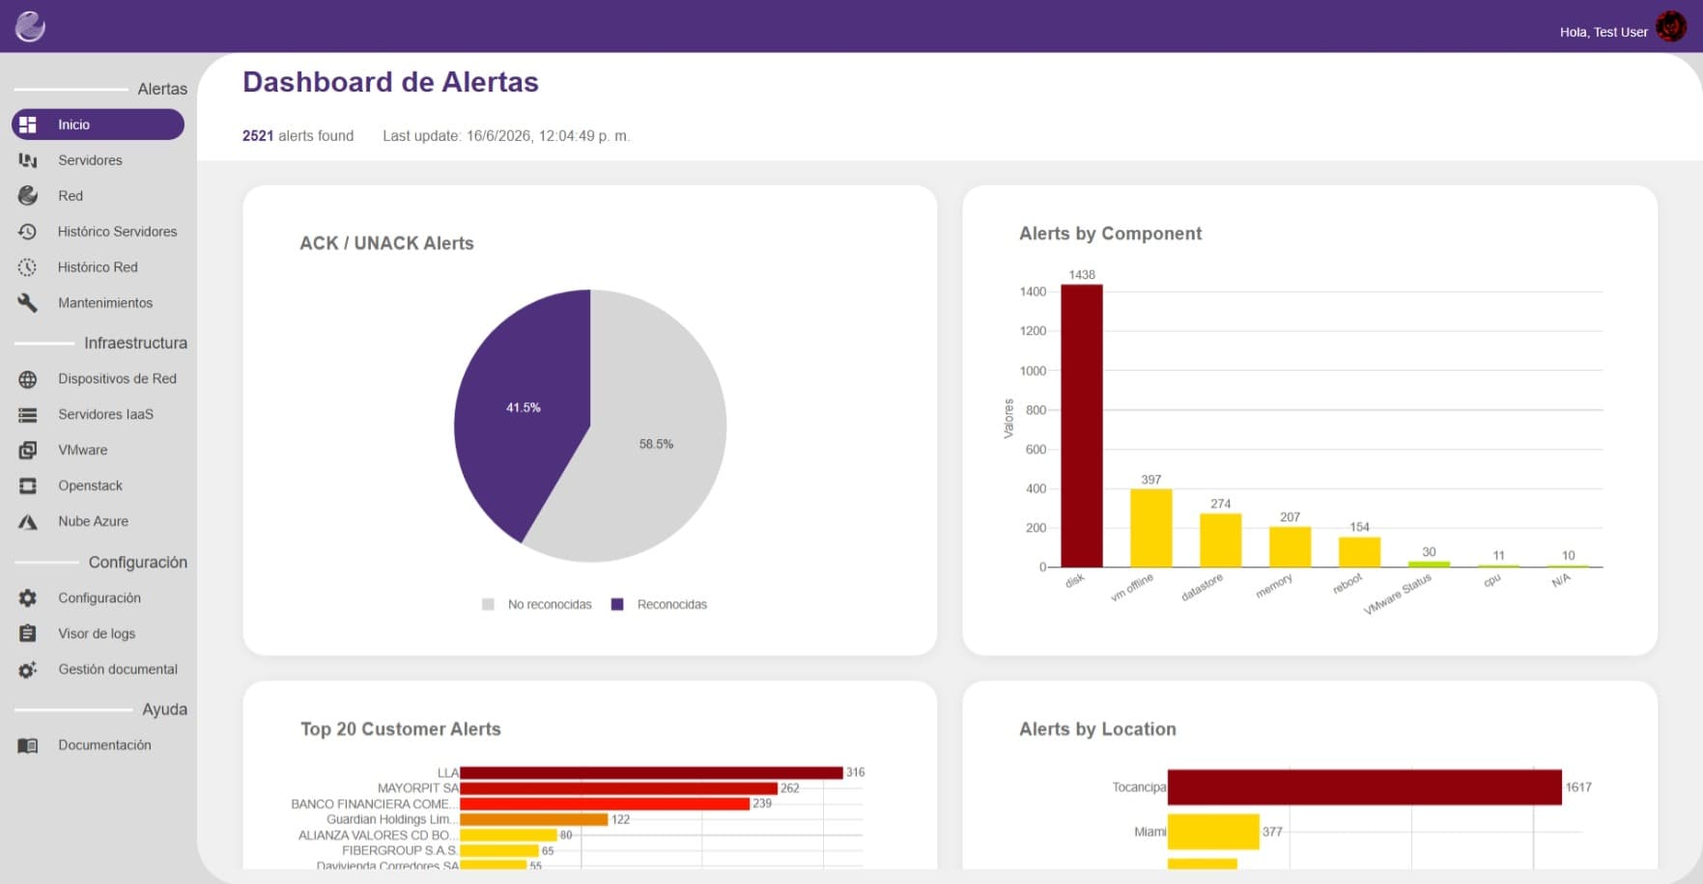Open Gestión documental from sidebar
The image size is (1703, 884).
[x=118, y=670]
